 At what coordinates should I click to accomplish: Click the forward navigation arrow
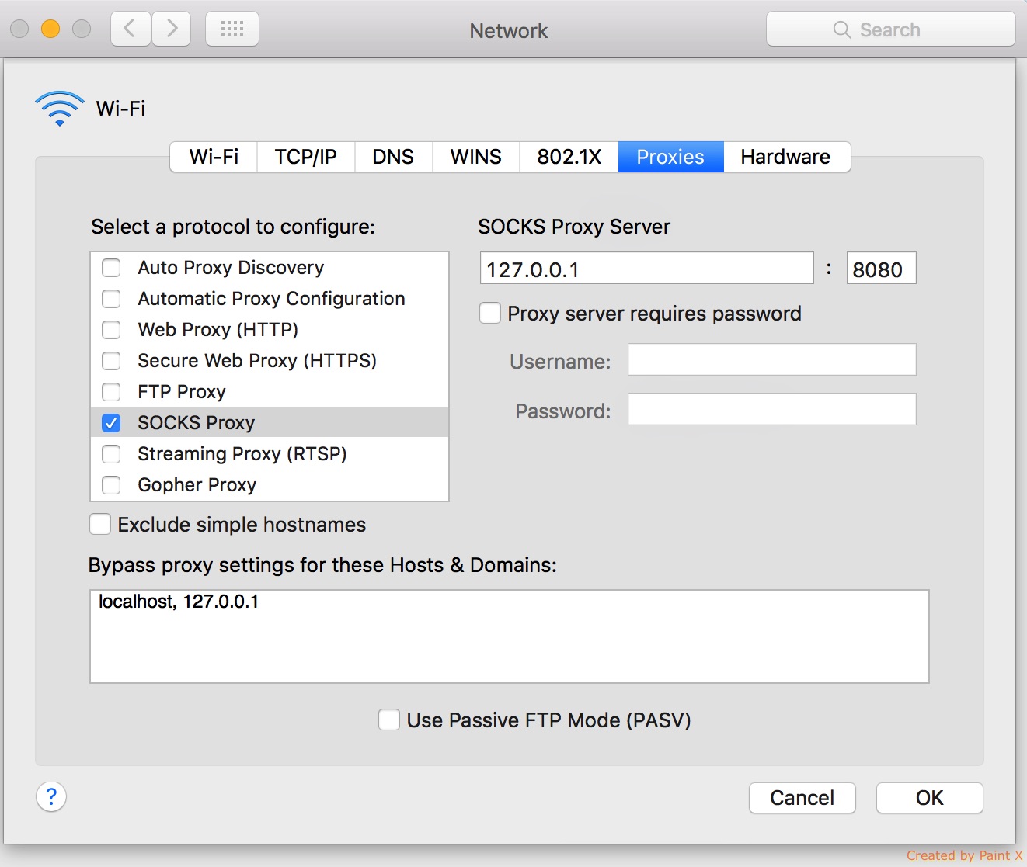click(x=172, y=29)
